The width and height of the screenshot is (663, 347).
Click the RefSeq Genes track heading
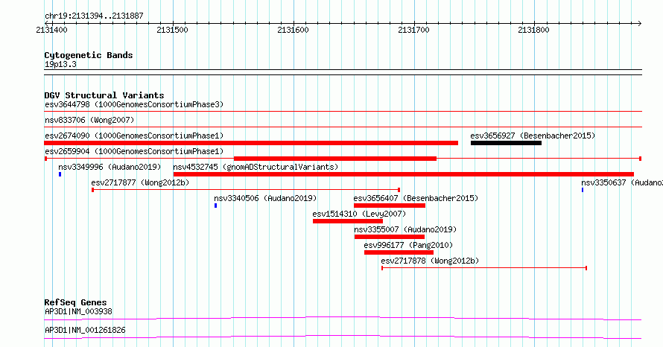[76, 302]
